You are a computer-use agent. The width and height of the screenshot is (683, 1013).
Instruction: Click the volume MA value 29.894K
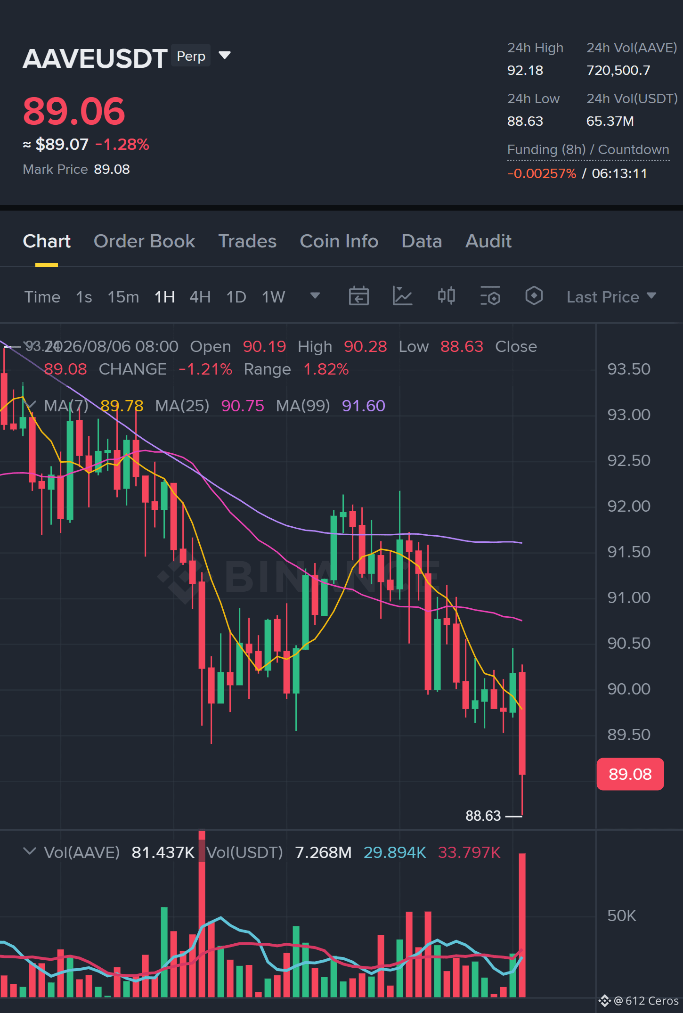[395, 852]
